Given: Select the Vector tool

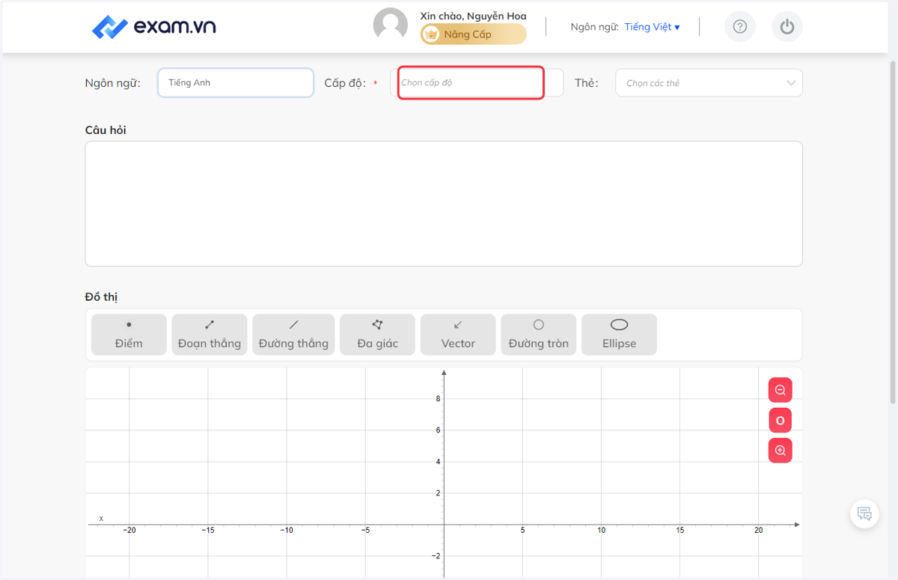Looking at the screenshot, I should (458, 335).
